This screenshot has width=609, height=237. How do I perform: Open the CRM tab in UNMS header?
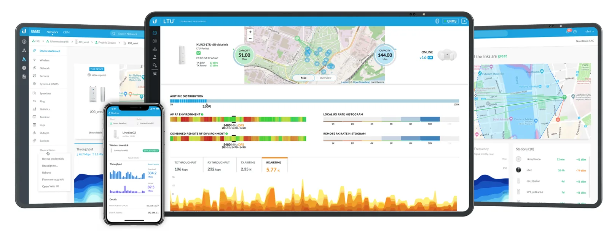point(66,32)
